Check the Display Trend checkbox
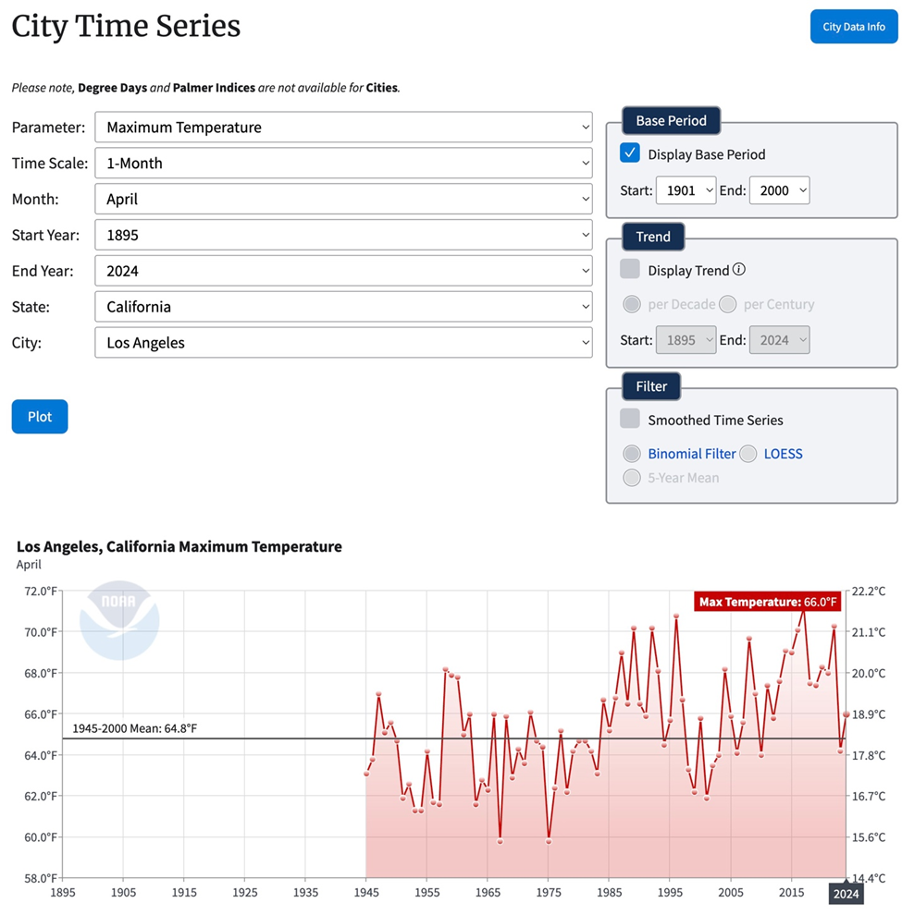Viewport: 902px width, 915px height. [x=630, y=270]
